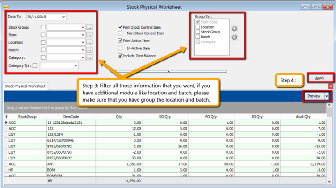Uncheck Print Stock Control Item
The width and height of the screenshot is (336, 188).
click(120, 27)
